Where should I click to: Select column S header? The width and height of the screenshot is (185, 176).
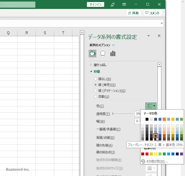click(x=45, y=33)
